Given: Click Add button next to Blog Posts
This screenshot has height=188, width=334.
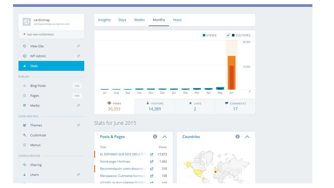Looking at the screenshot, I should click(77, 86).
